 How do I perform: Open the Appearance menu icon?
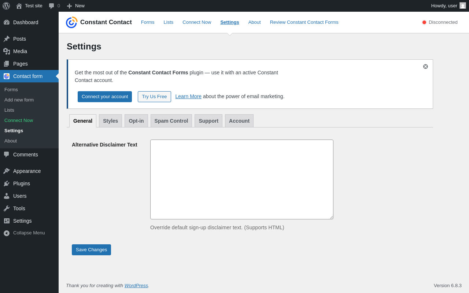[7, 171]
